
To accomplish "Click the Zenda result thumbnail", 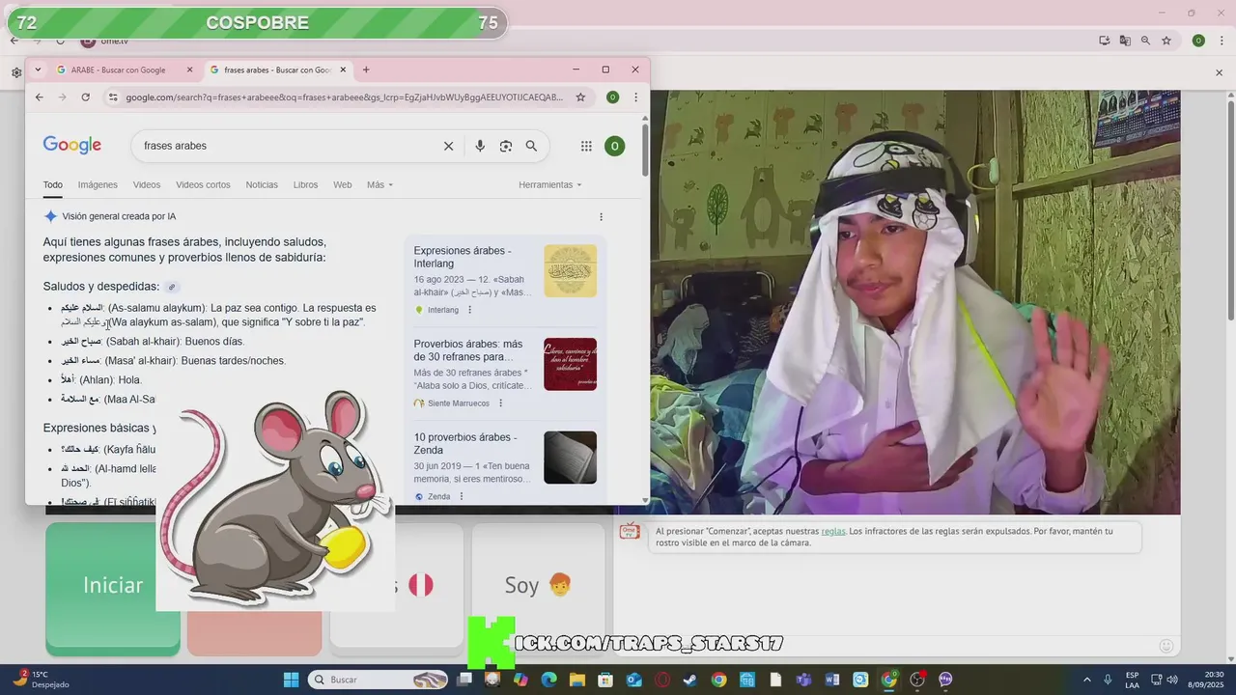I will pos(570,458).
